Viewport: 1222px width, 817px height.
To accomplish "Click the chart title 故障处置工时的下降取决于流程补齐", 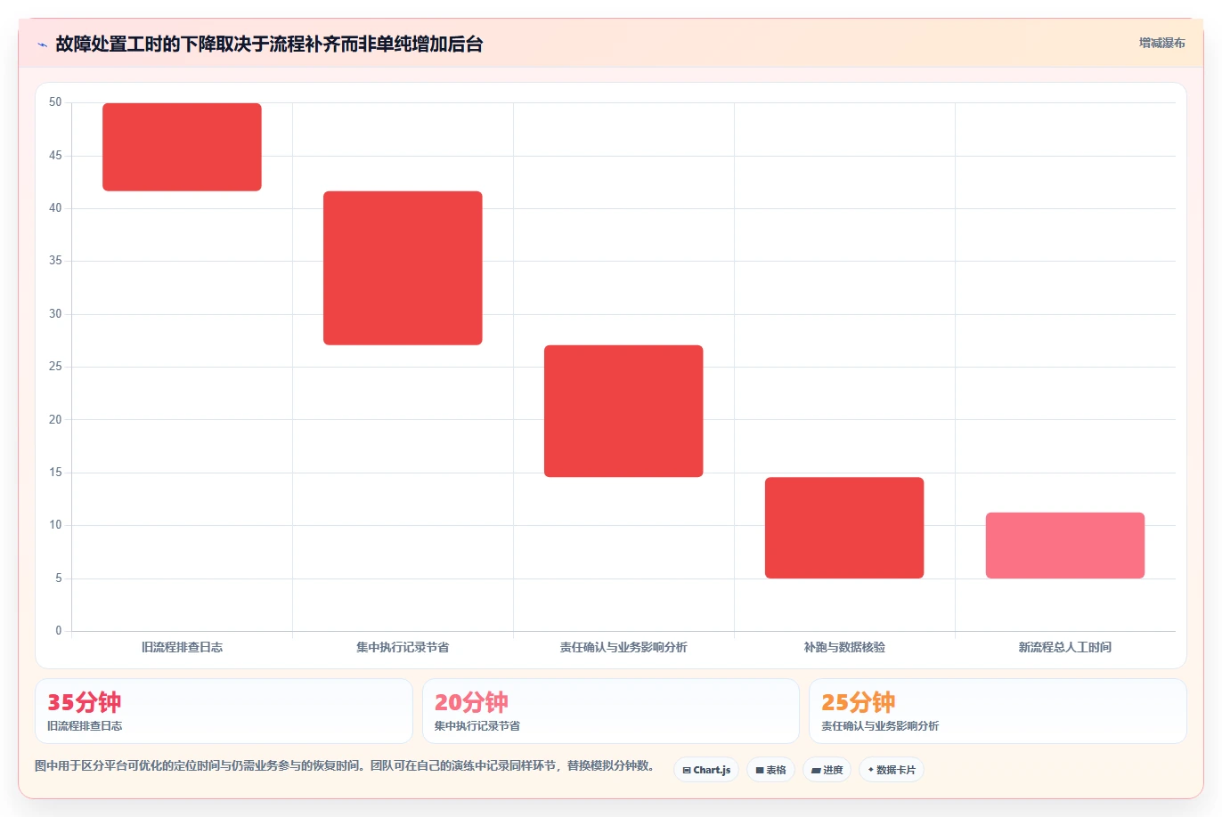I will coord(269,44).
